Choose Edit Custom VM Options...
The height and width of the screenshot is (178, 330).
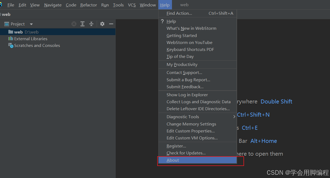(x=197, y=138)
